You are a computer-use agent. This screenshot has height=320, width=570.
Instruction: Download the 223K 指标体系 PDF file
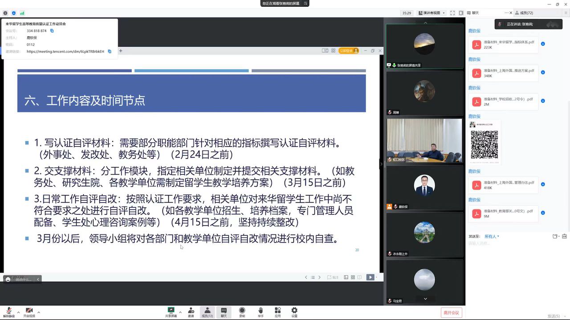coord(543,44)
